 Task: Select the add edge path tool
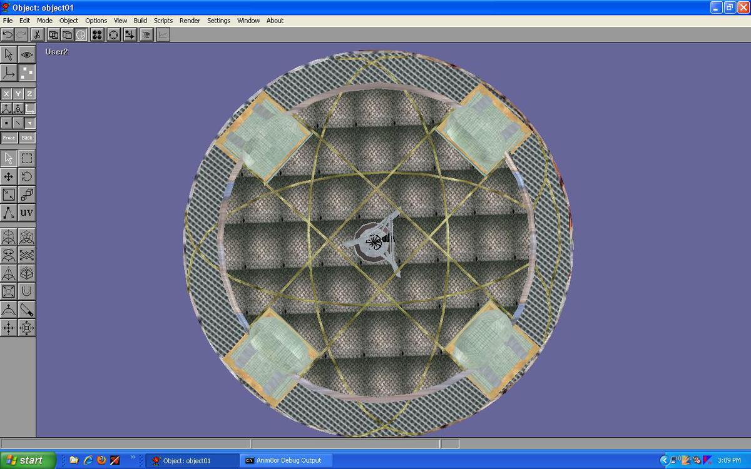coord(9,213)
